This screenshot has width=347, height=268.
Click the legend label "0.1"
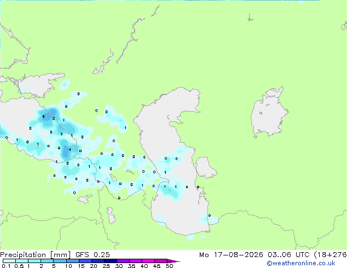6,266
